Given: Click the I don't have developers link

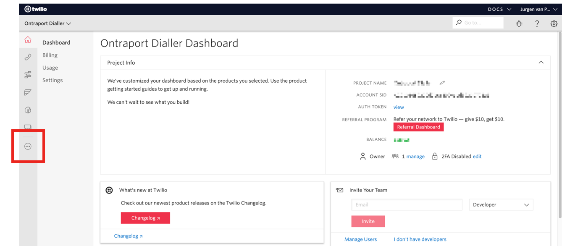Looking at the screenshot, I should coord(420,239).
